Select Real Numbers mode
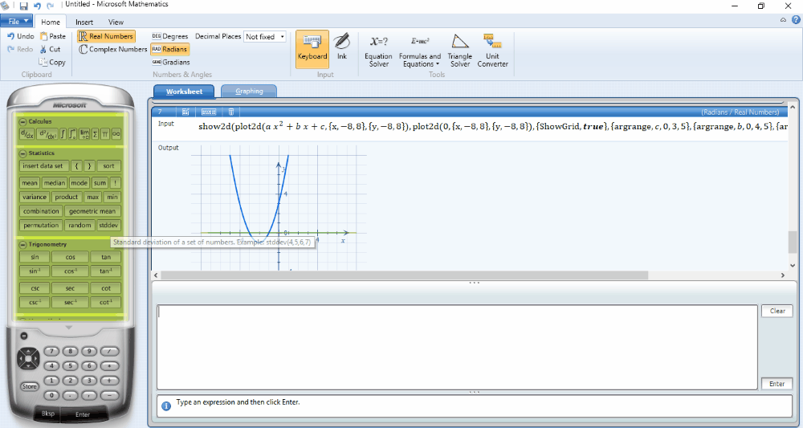The image size is (803, 428). [x=106, y=36]
